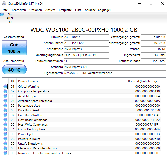The image size is (167, 158).
Task: Click status orb for Host Read Commands row
Action: (x=5, y=120)
